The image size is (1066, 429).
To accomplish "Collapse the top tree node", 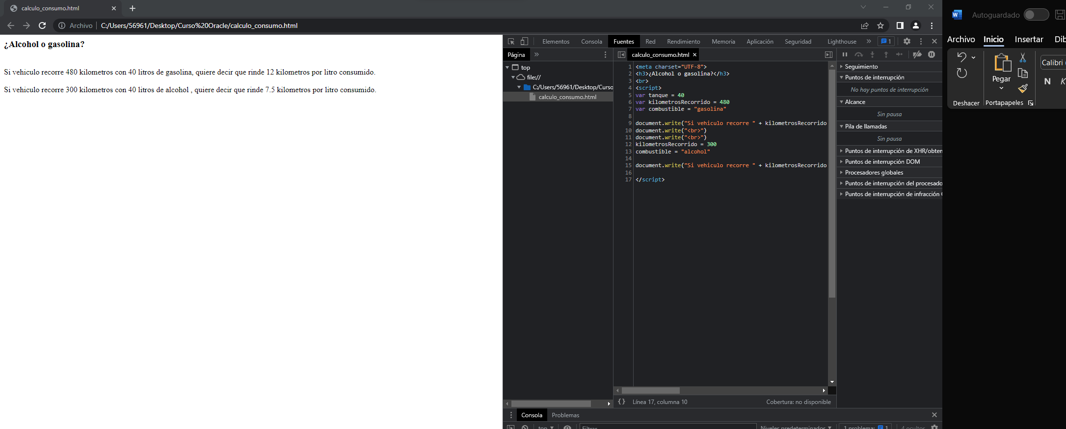I will 507,68.
